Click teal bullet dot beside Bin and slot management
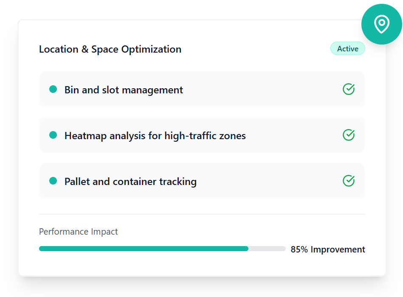The height and width of the screenshot is (297, 403). click(53, 89)
